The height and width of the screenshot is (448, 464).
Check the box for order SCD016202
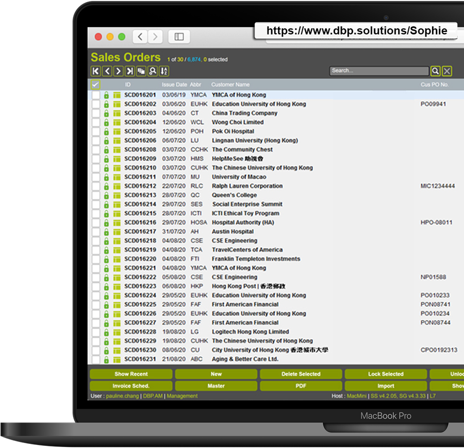pyautogui.click(x=96, y=105)
